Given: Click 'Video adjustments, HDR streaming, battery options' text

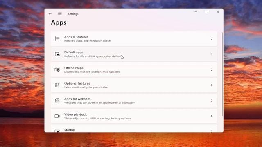Looking at the screenshot, I should click(x=97, y=118).
